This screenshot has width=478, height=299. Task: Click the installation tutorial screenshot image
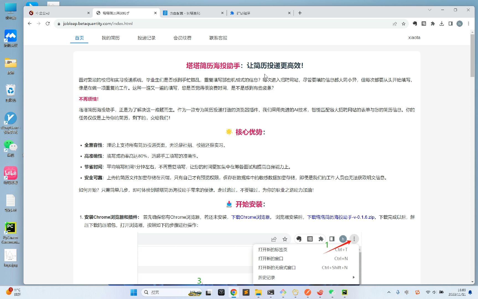(250, 258)
